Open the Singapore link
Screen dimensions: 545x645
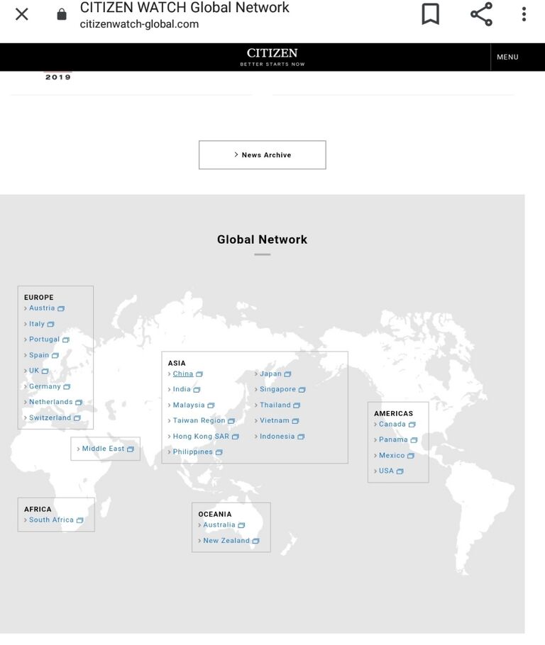[x=277, y=389]
